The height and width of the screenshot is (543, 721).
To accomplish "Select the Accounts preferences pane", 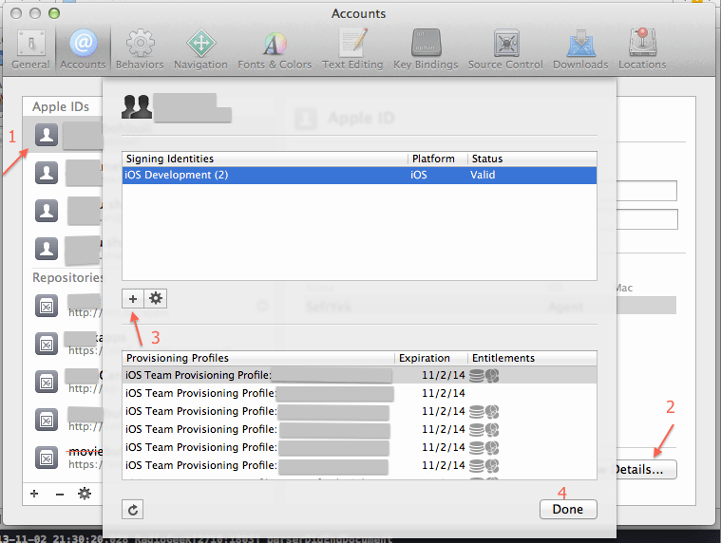I will (x=83, y=49).
